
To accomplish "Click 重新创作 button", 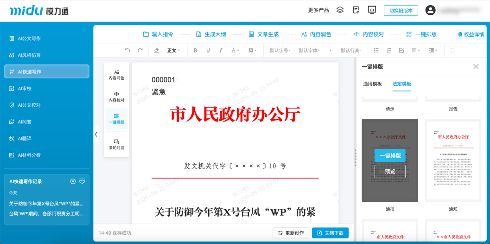I will coord(291,233).
